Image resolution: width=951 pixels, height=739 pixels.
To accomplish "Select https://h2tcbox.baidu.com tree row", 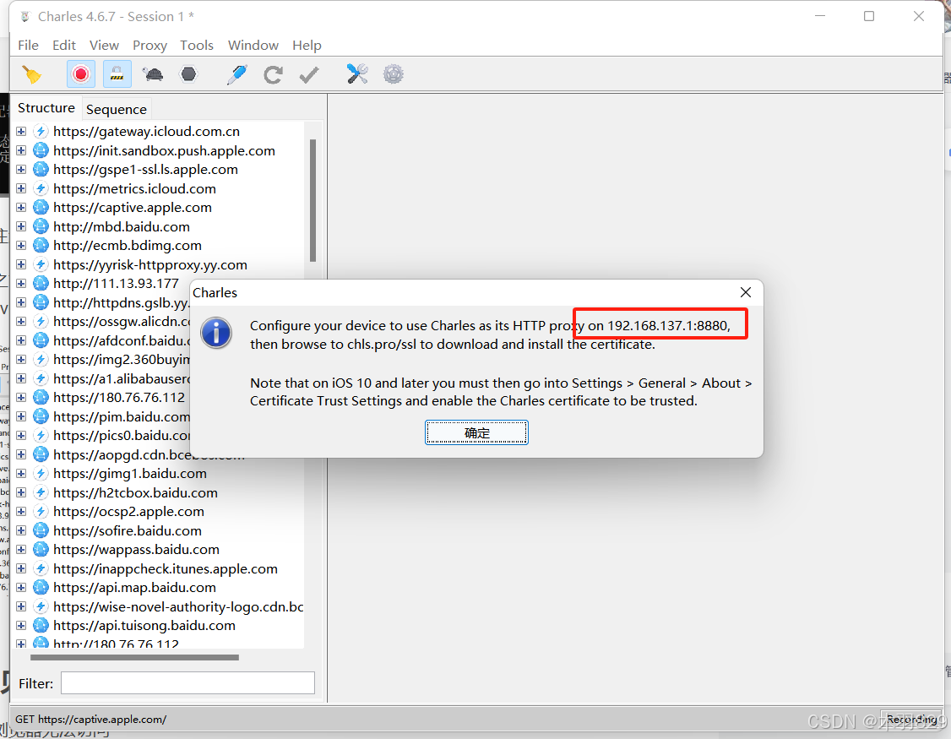I will [135, 492].
